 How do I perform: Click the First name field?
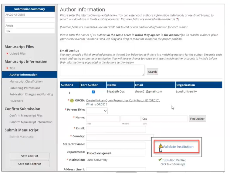click(103, 119)
